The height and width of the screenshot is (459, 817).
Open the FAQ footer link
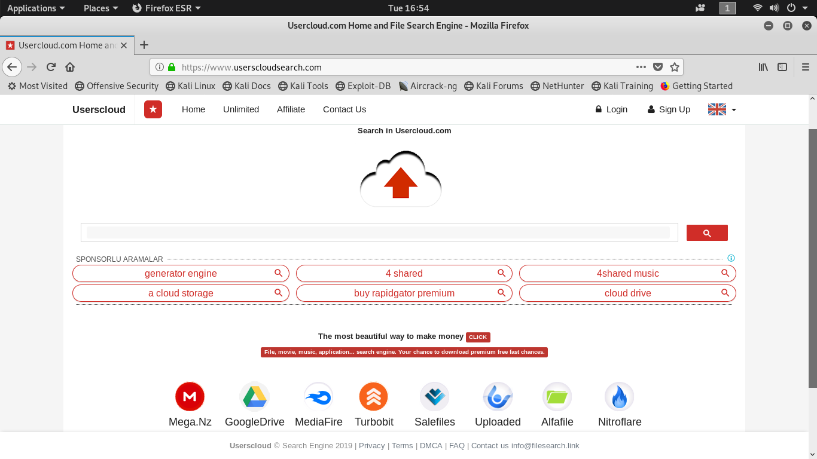(457, 446)
